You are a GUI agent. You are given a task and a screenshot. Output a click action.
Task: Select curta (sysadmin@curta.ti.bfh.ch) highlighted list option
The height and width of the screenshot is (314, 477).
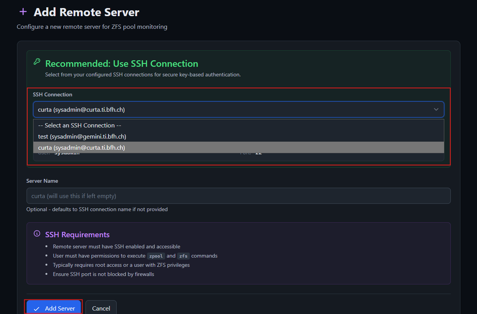(238, 147)
